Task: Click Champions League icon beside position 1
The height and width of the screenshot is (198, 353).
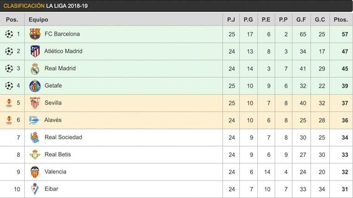Action: pos(9,34)
